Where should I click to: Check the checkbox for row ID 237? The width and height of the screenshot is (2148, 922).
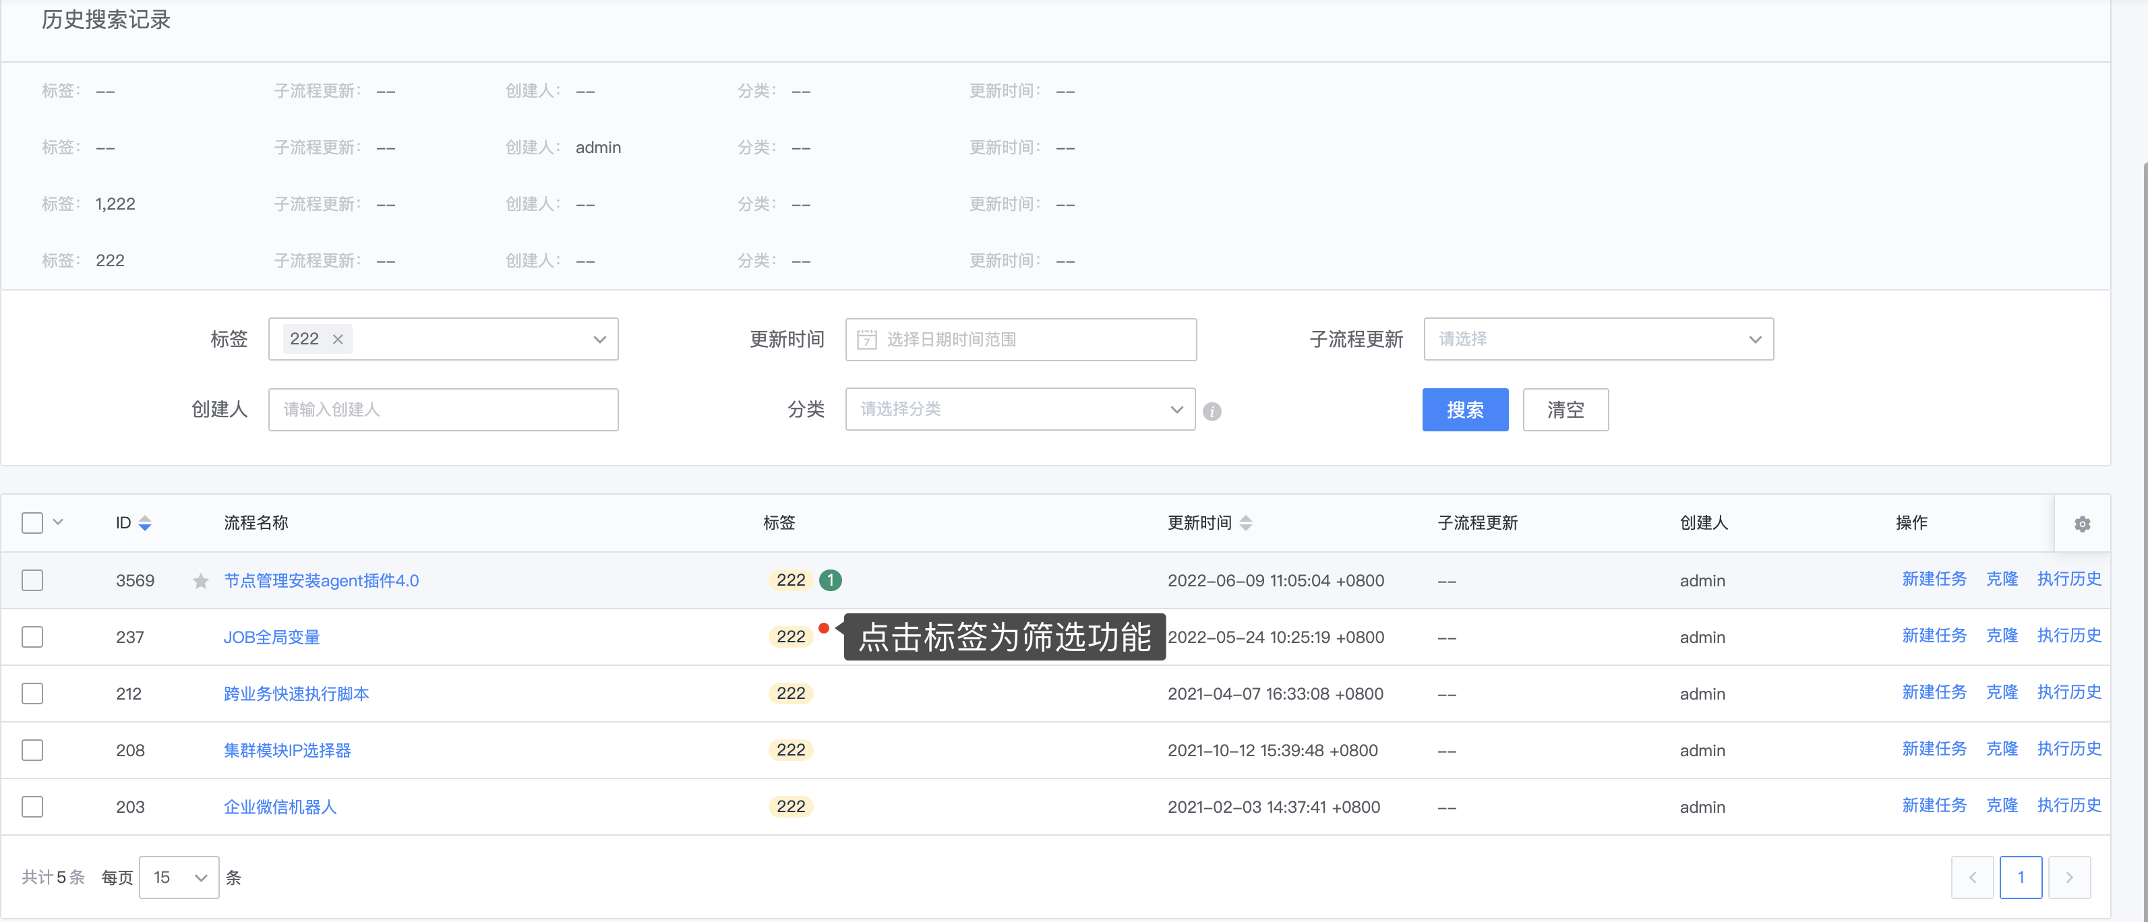click(x=32, y=636)
